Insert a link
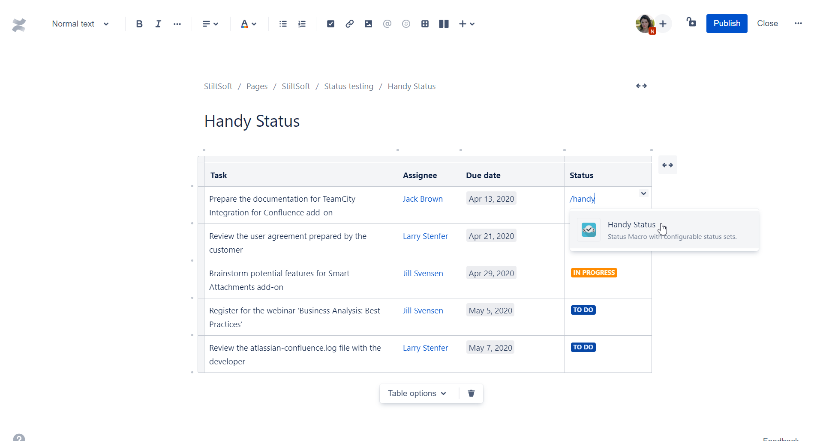This screenshot has height=441, width=823. click(x=349, y=24)
